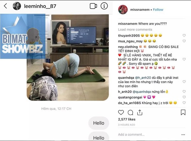Go back using the chevron arrow
The height and width of the screenshot is (141, 191).
point(5,6)
